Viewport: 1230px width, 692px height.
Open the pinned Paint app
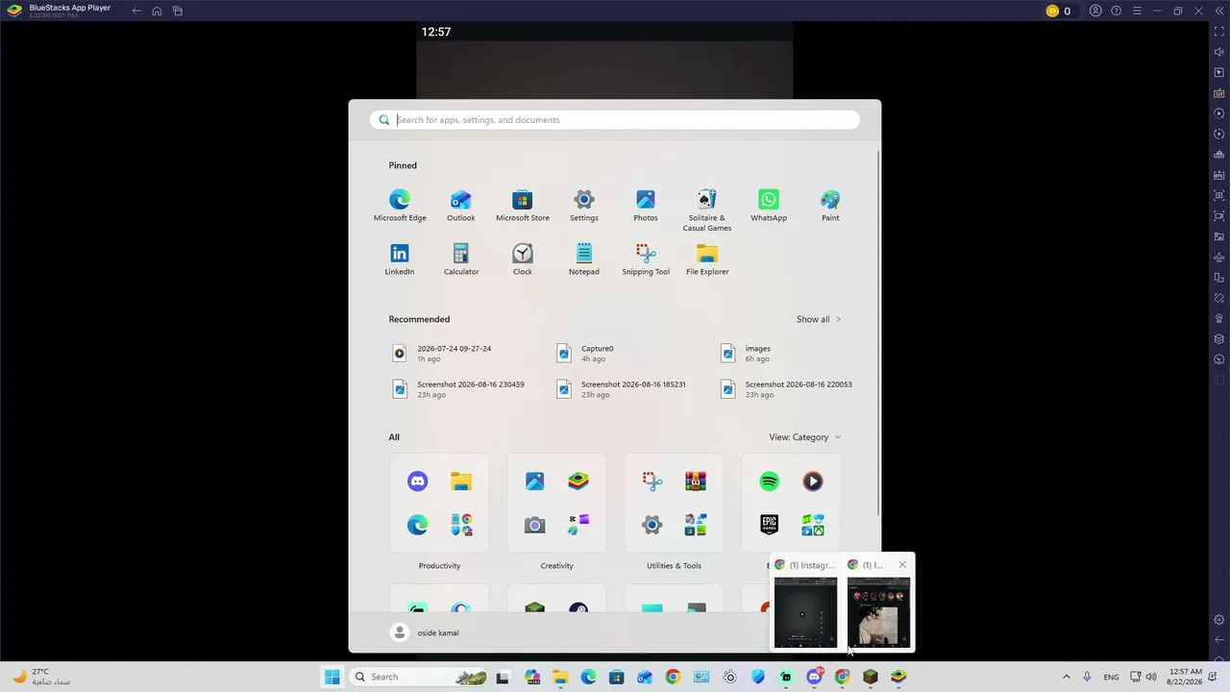[x=830, y=206]
